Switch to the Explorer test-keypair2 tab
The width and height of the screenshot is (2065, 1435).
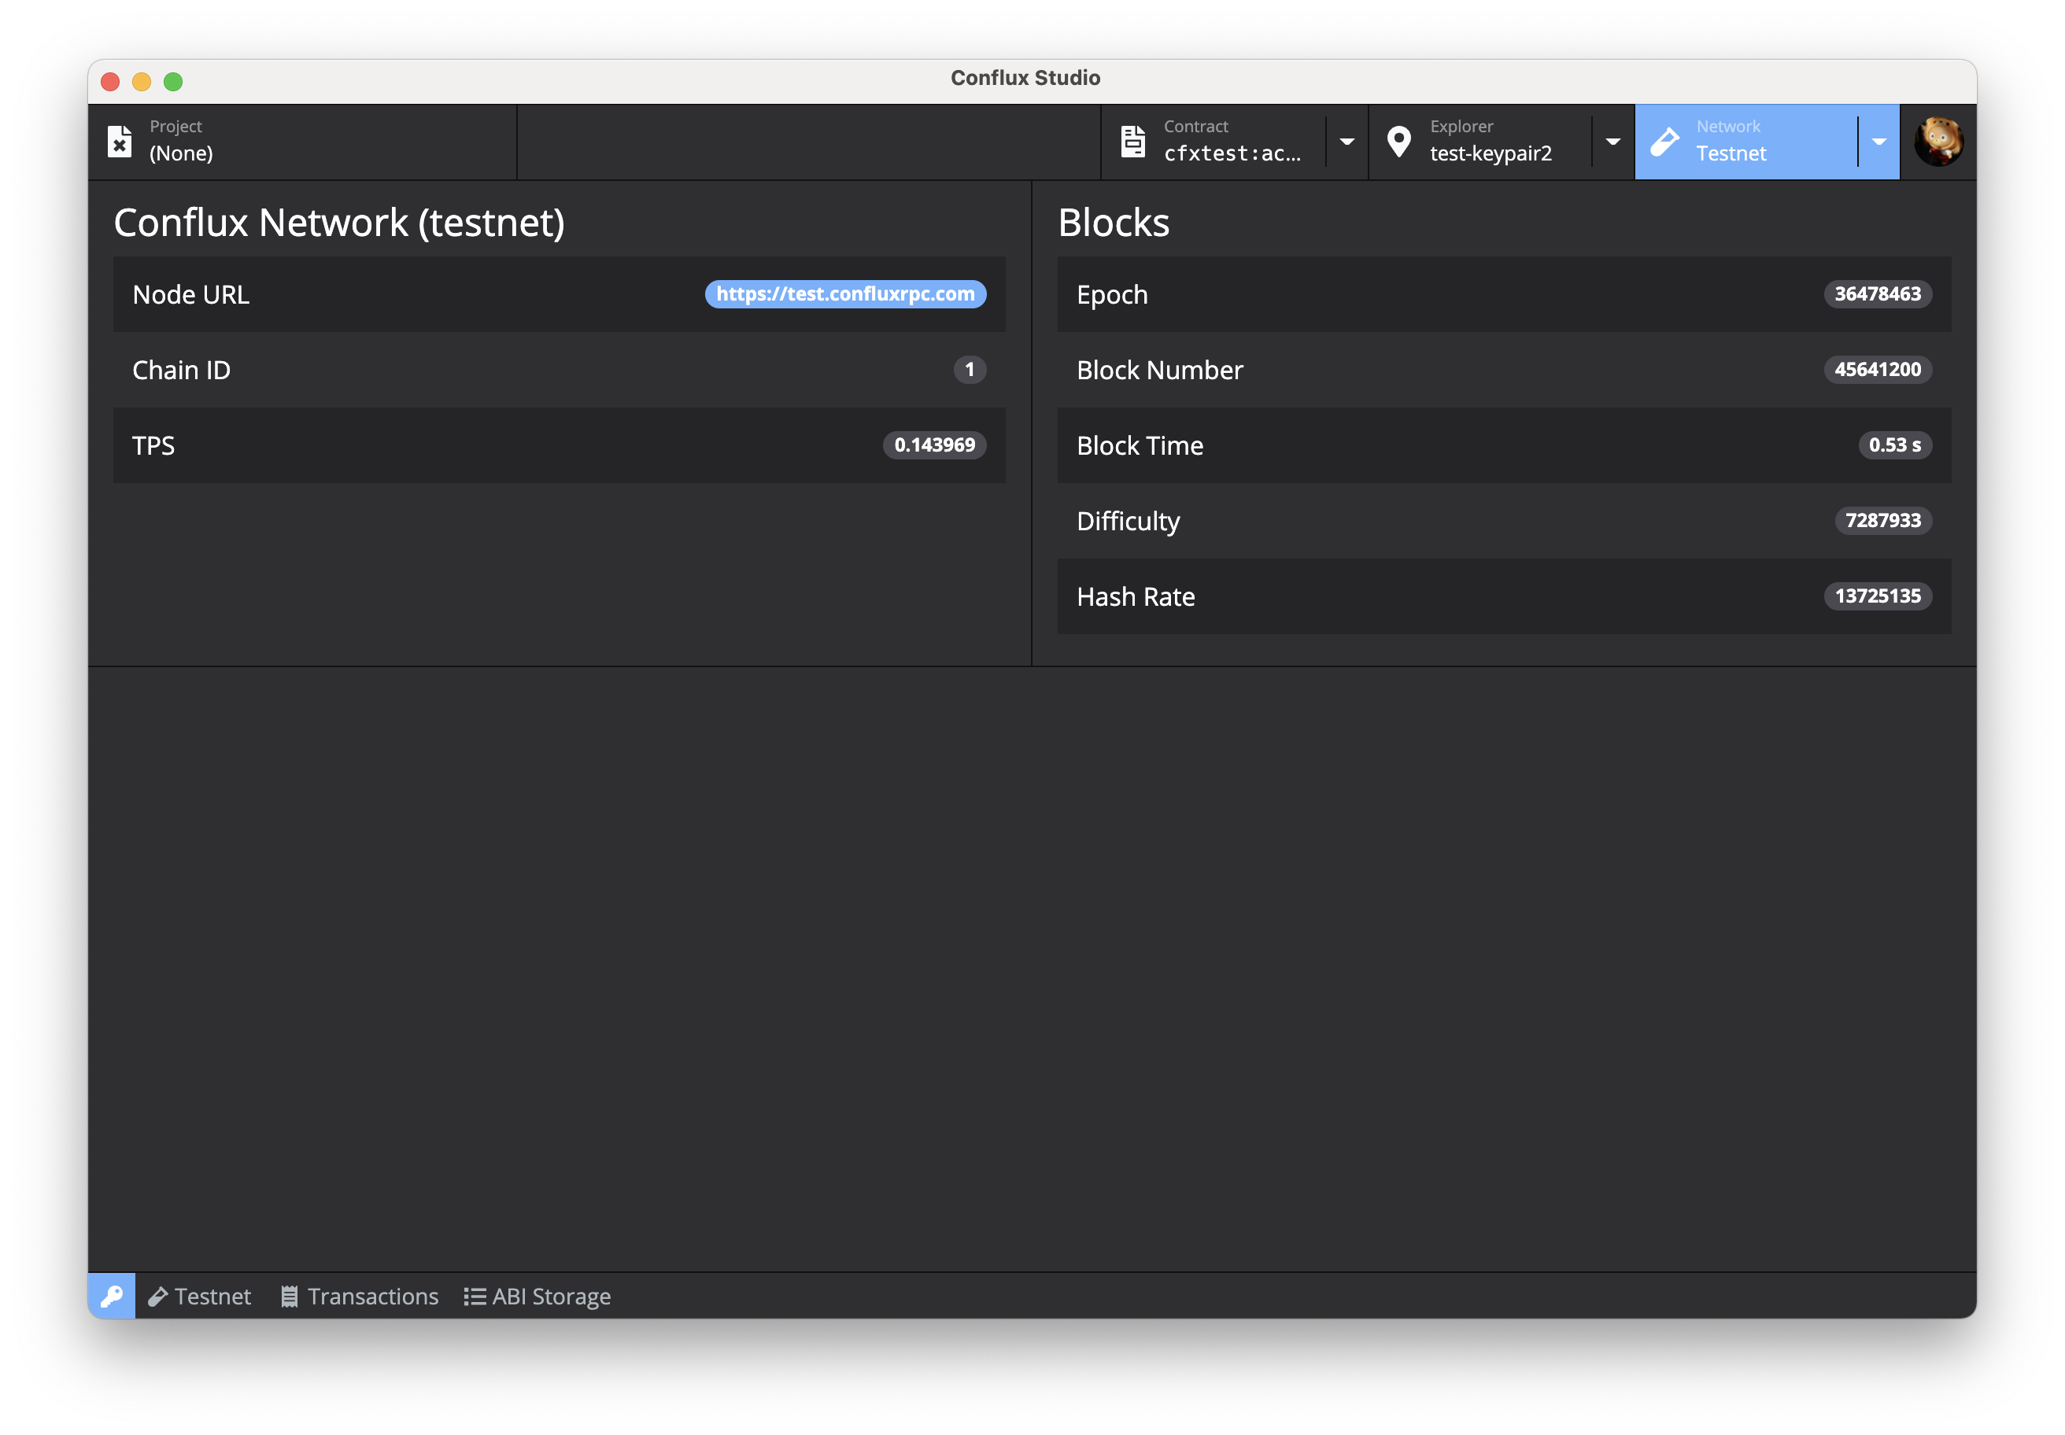(1491, 141)
